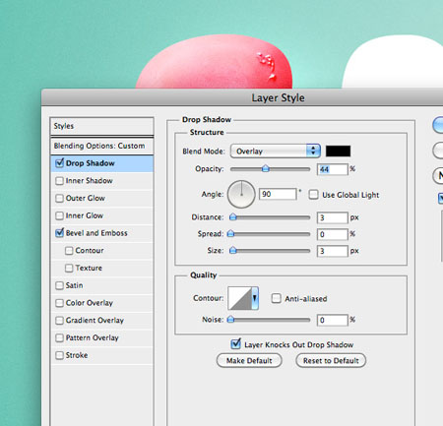Click the Angle dial control
Image resolution: width=443 pixels, height=426 pixels.
point(241,194)
